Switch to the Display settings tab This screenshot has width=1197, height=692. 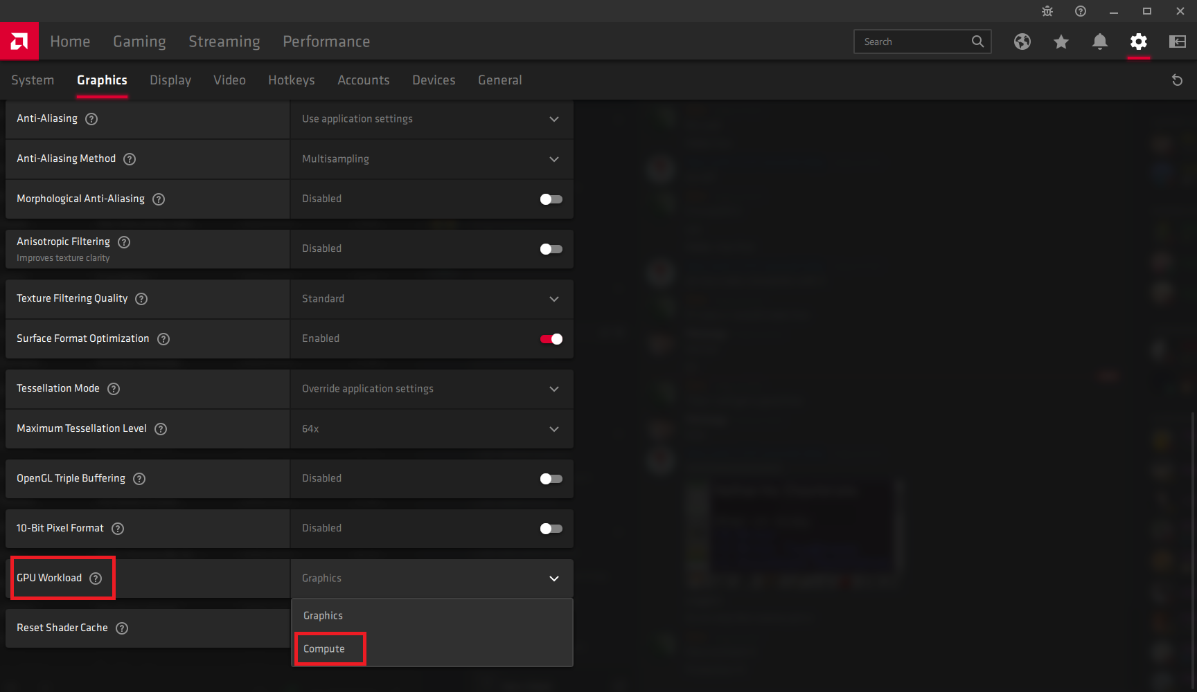(x=170, y=80)
